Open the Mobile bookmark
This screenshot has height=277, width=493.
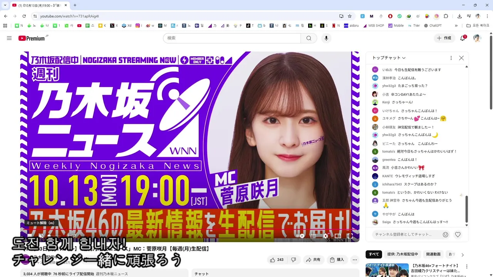pyautogui.click(x=396, y=26)
